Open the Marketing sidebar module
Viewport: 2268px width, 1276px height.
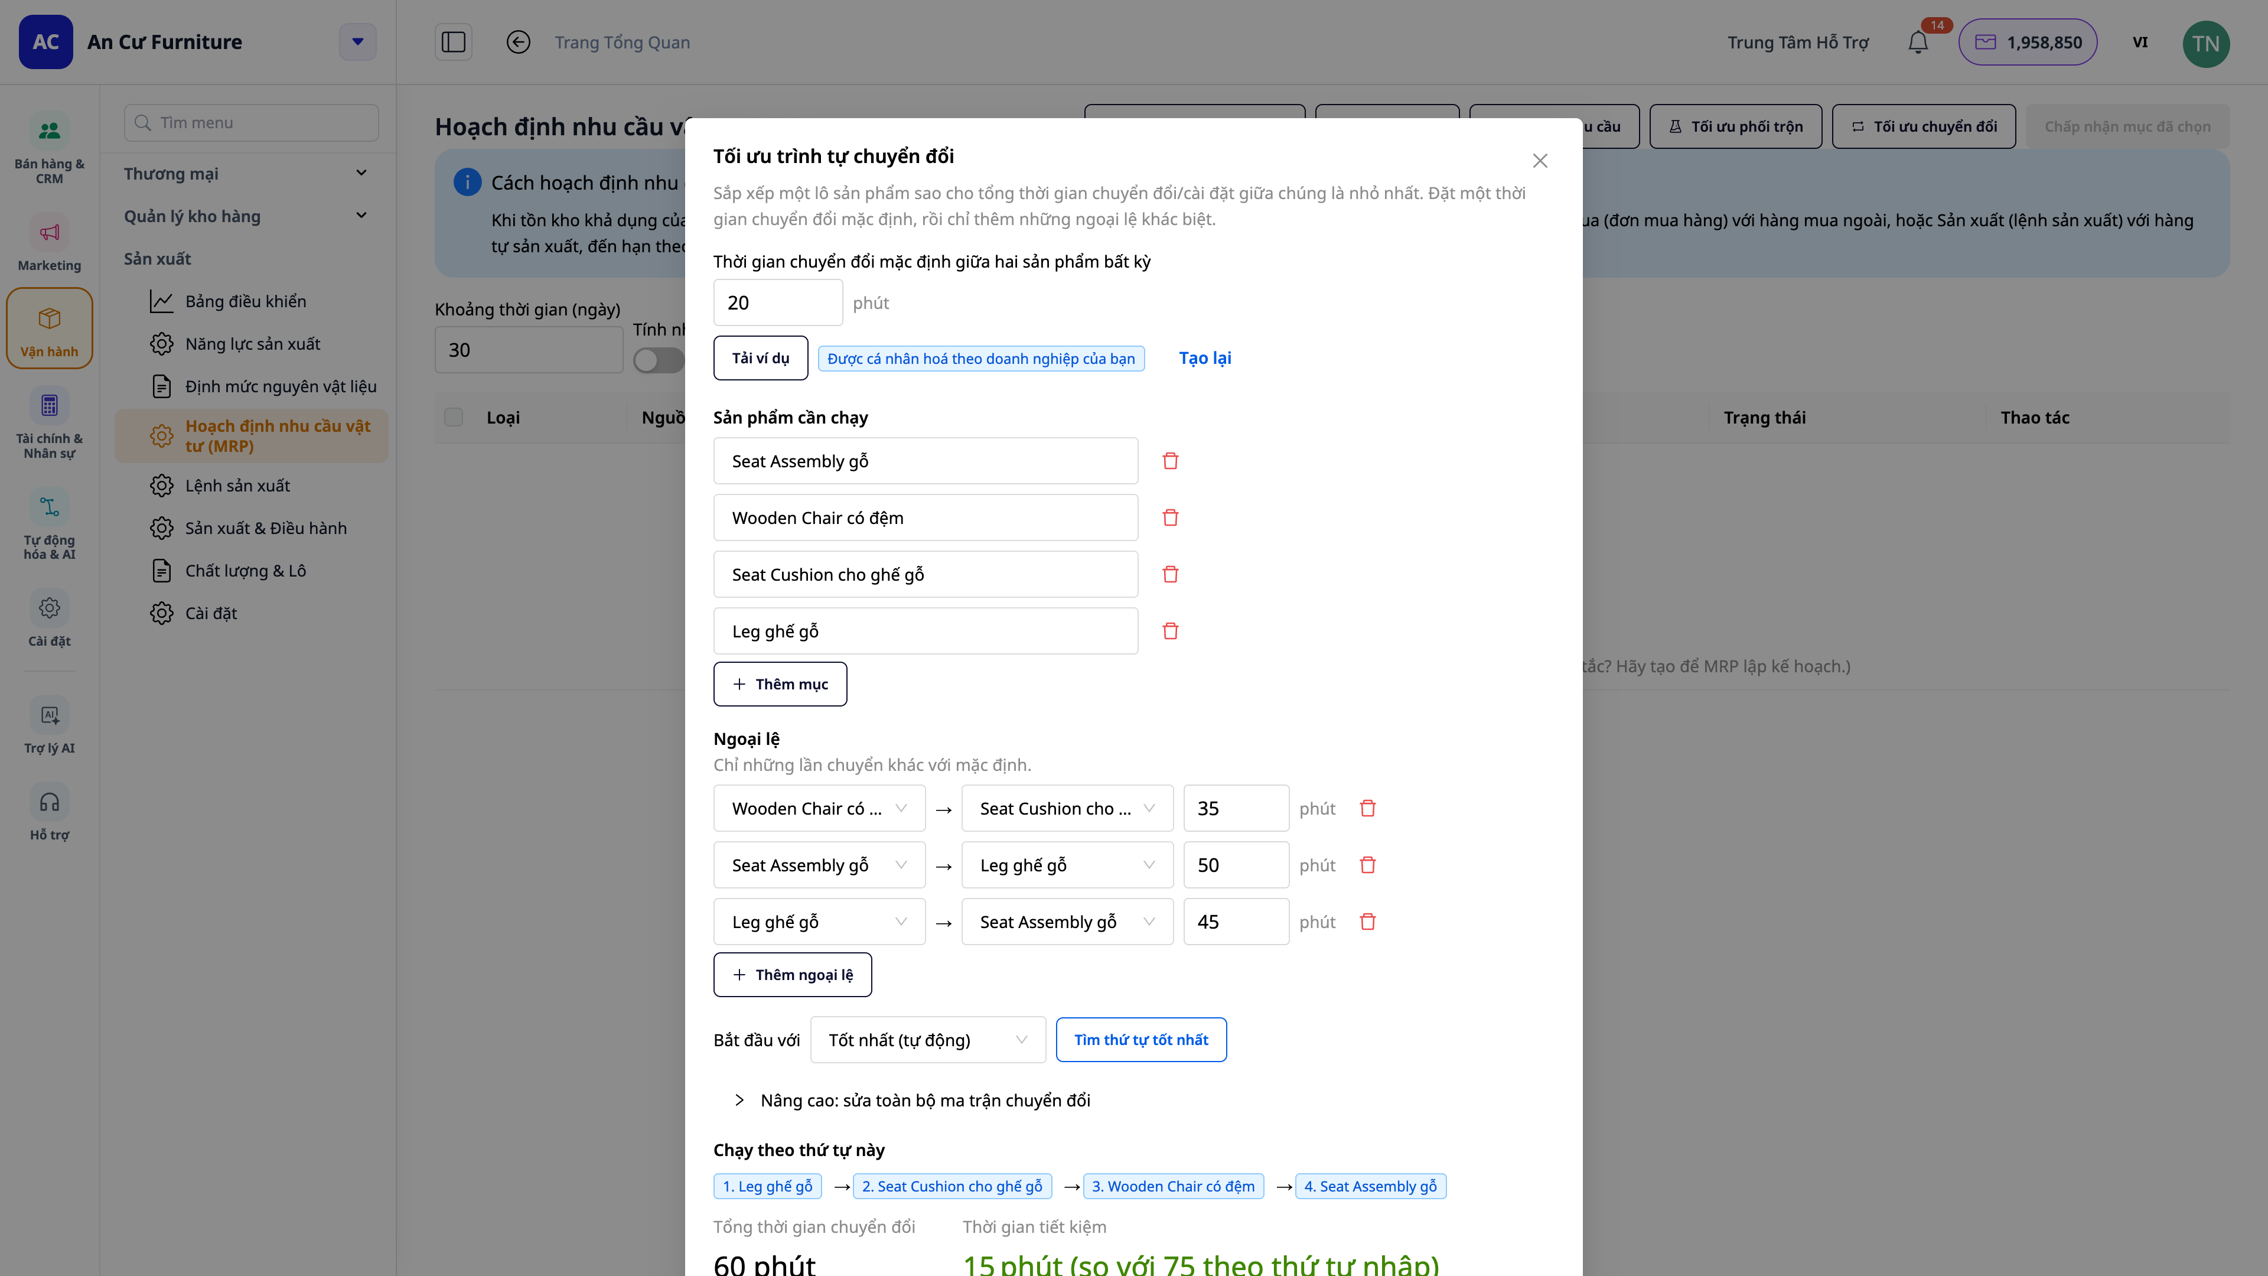(x=49, y=243)
